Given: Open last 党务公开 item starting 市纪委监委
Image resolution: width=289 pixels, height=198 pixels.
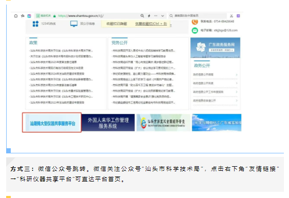Looking at the screenshot, I should [144, 103].
